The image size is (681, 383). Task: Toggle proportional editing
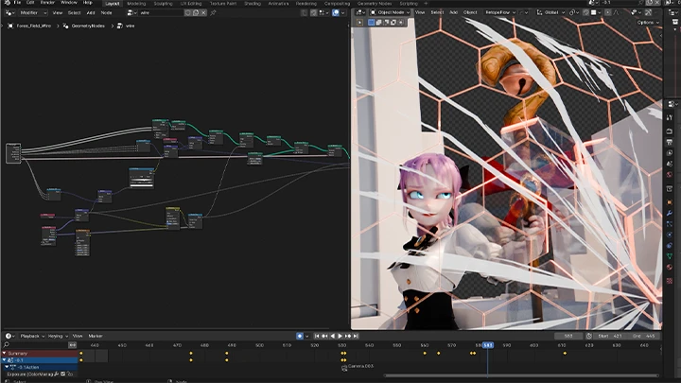tap(608, 12)
